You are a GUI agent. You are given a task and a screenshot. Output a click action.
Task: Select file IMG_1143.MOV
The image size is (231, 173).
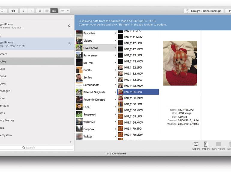point(138,61)
